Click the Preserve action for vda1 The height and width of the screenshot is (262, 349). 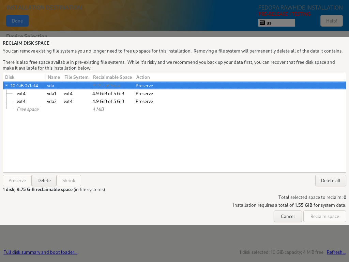tap(144, 93)
